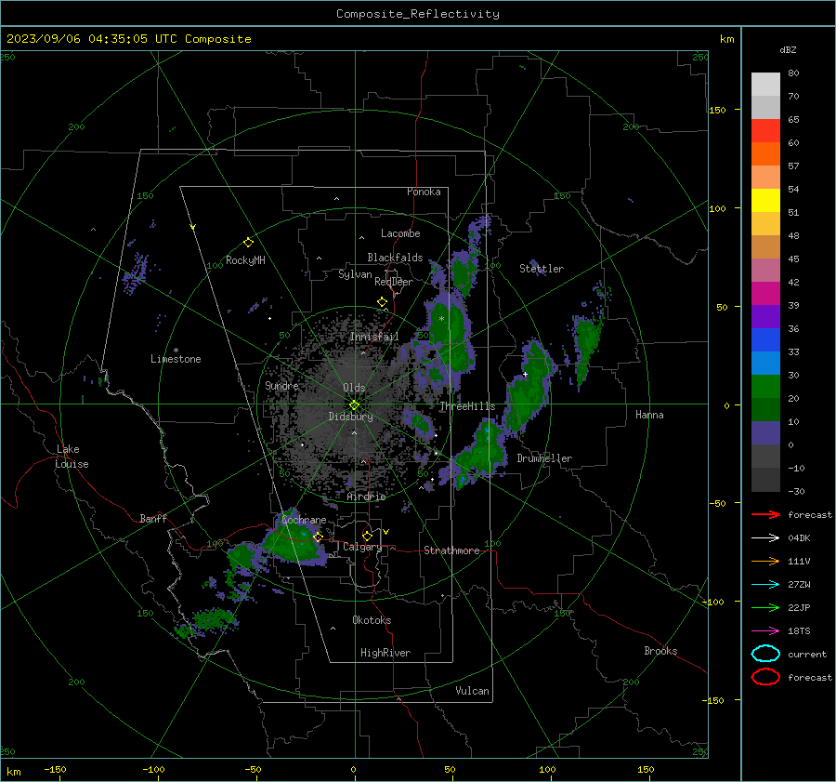Viewport: 836px width, 782px height.
Task: Select the cyan 27ZW arrow icon
Action: [765, 585]
